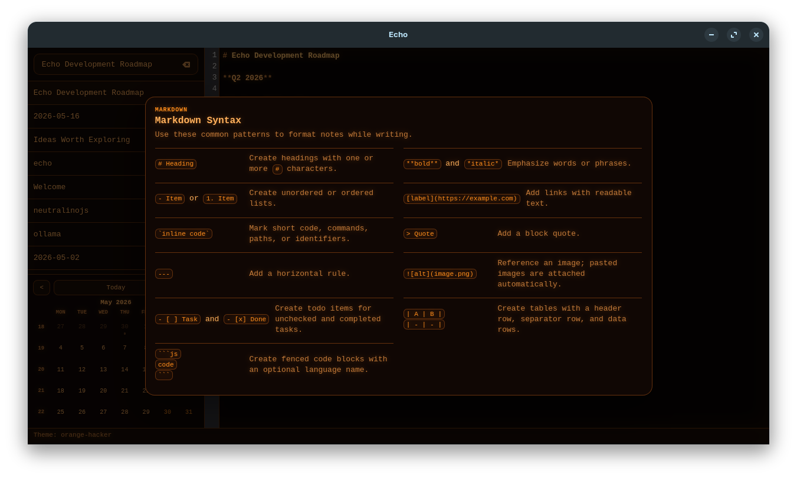Select May 11 in the calendar
Image resolution: width=797 pixels, height=478 pixels.
(61, 370)
